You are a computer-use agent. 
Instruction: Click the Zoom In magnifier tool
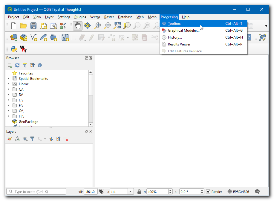[x=97, y=26]
